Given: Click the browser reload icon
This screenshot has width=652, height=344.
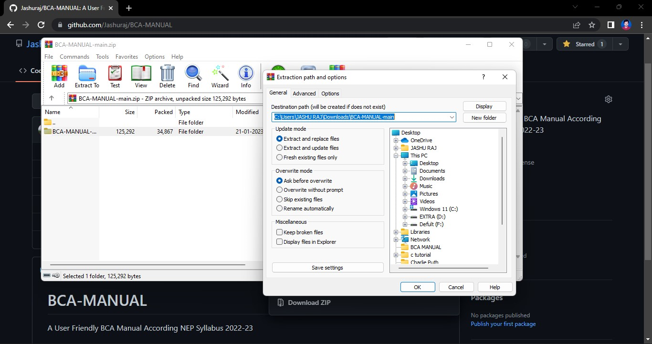Looking at the screenshot, I should [41, 25].
